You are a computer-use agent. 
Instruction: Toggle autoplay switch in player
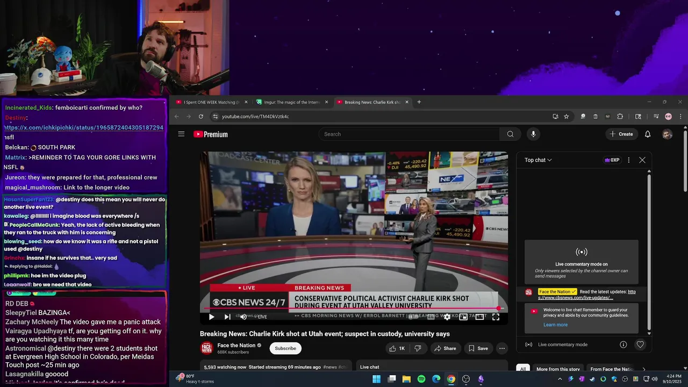point(413,317)
